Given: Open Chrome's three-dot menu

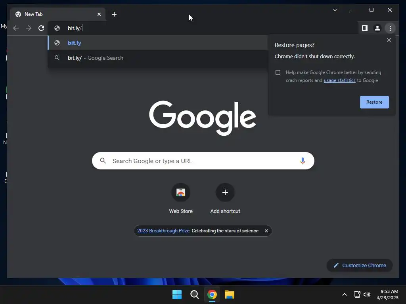Looking at the screenshot, I should 390,28.
